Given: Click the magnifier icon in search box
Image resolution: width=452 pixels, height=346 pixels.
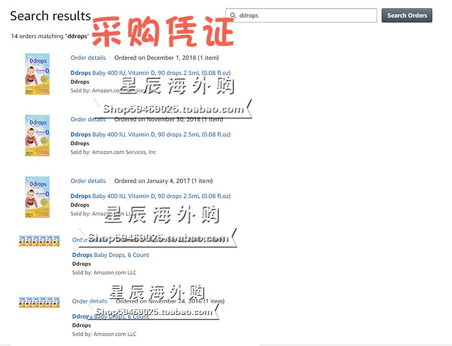Looking at the screenshot, I should [233, 15].
